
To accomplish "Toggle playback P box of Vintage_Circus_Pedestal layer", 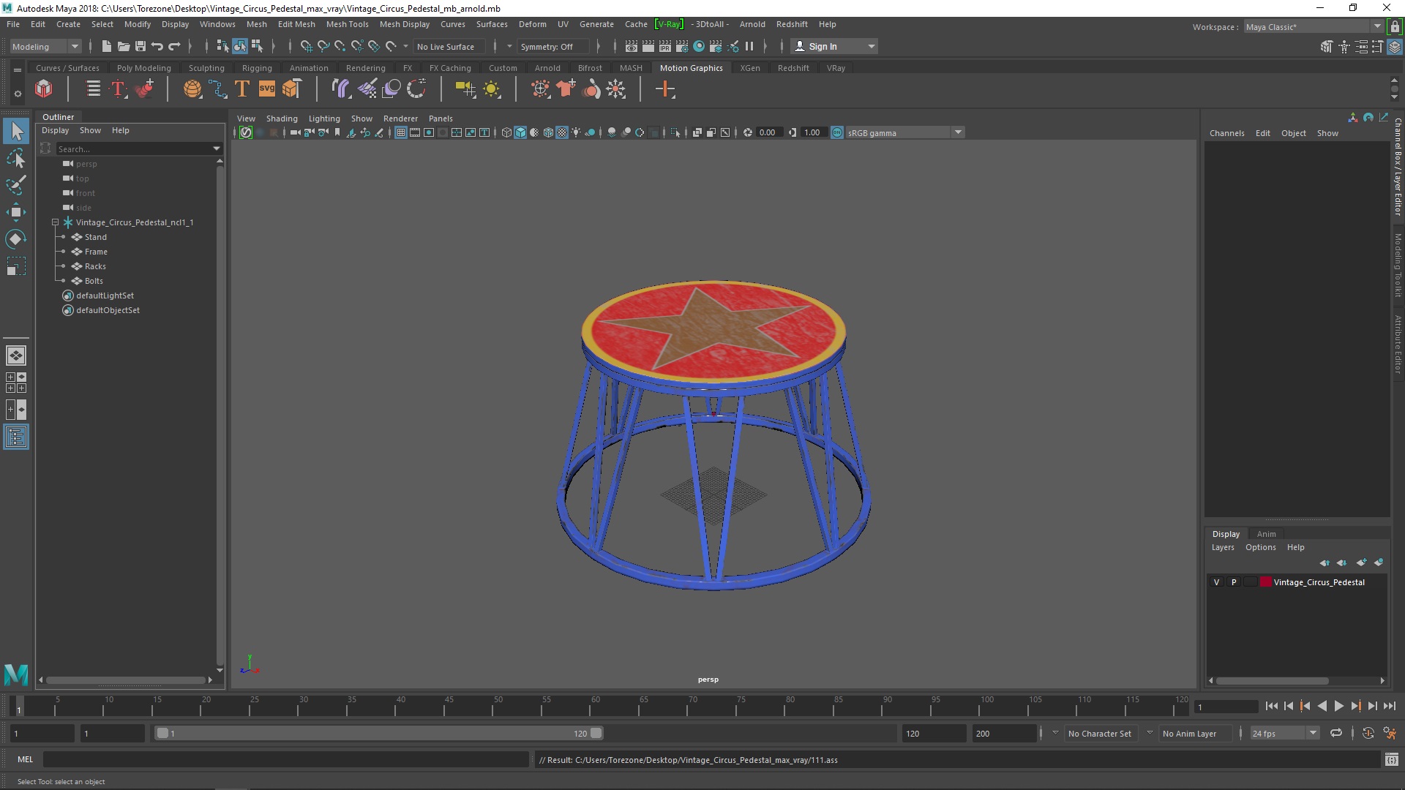I will click(1234, 582).
